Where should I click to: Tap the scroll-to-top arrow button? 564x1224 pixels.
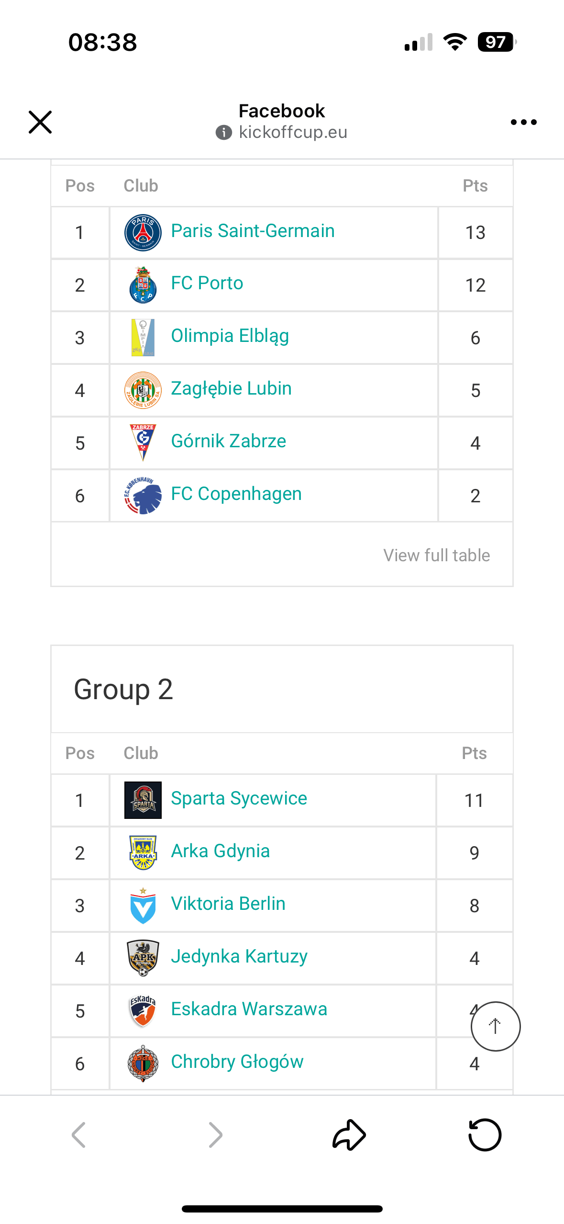coord(495,1026)
